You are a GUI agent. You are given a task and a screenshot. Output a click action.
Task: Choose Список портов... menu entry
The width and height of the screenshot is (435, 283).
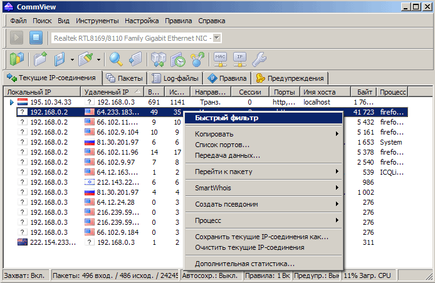263,145
